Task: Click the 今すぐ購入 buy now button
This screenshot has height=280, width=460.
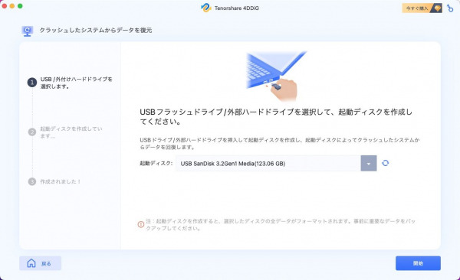Action: (x=422, y=8)
